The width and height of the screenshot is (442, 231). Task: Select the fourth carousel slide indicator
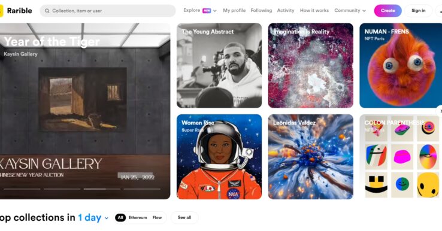142,189
